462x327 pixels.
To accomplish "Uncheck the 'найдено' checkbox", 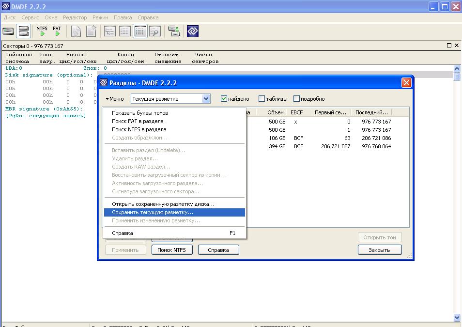I will point(224,99).
